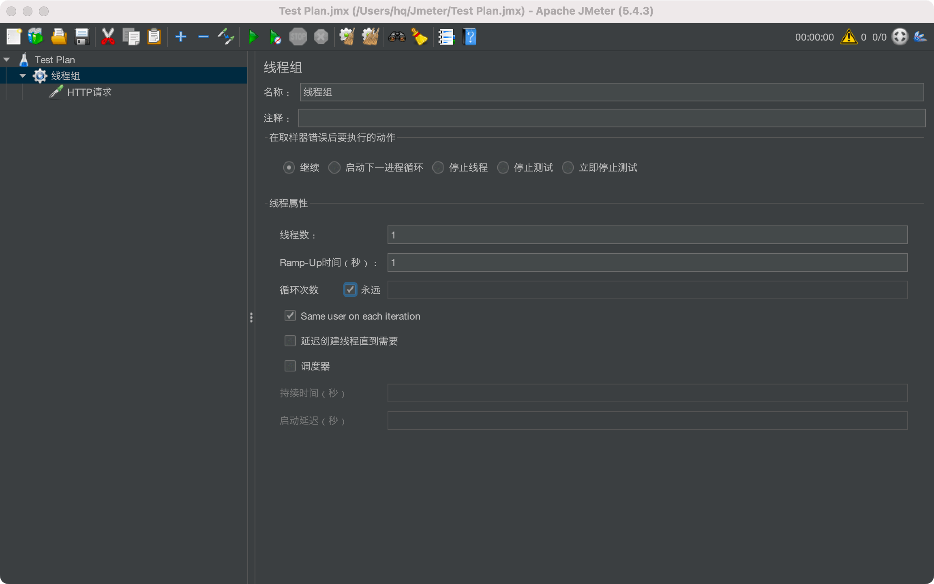Click the Function Helper list icon
Image resolution: width=934 pixels, height=584 pixels.
coord(446,37)
